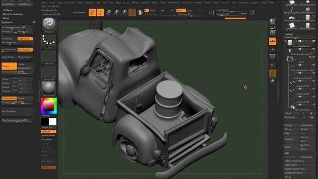
Task: Open the Preferences menu
Action: tap(174, 2)
